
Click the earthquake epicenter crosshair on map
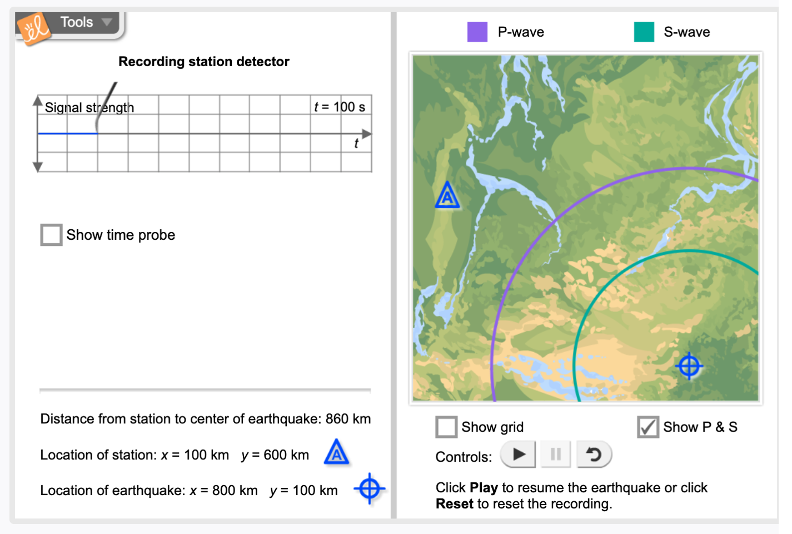[689, 366]
